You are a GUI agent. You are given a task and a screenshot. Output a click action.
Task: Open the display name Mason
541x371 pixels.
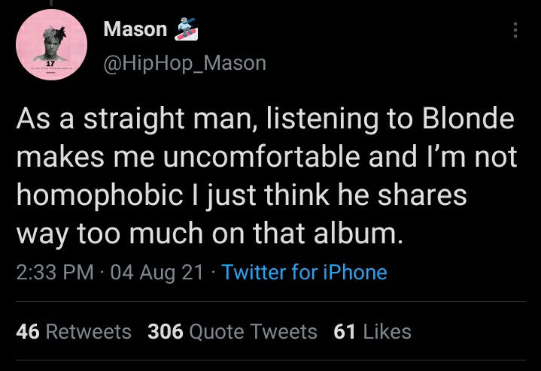click(x=135, y=29)
